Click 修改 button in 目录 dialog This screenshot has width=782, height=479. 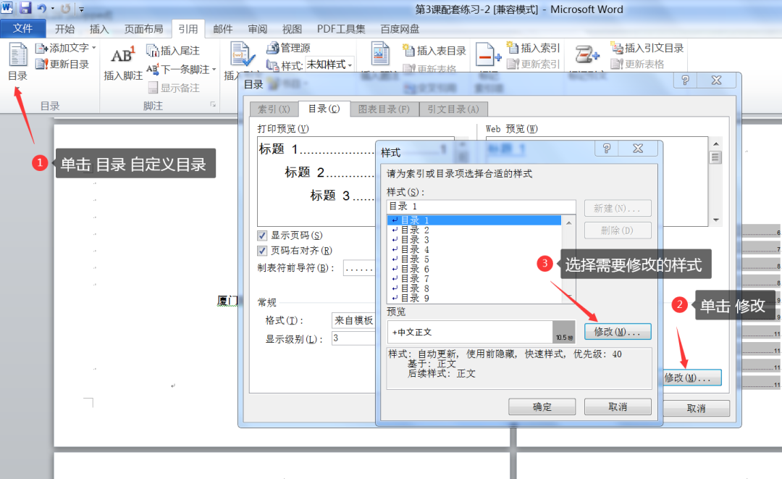pos(691,378)
